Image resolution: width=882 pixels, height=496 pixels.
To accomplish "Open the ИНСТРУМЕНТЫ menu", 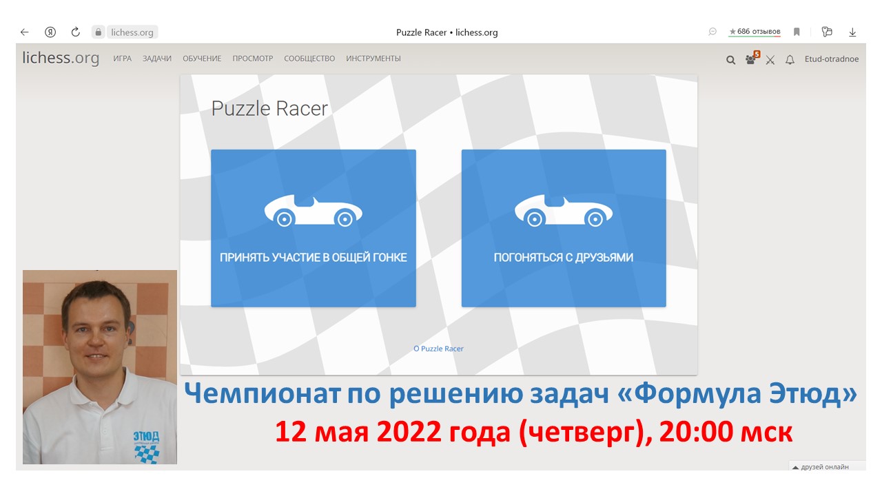I will point(373,59).
